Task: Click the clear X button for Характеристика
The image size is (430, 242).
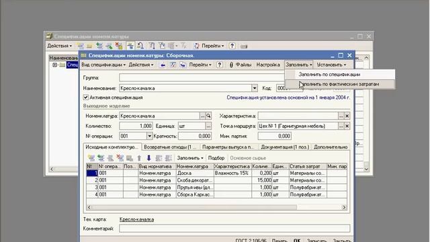Action: 347,116
